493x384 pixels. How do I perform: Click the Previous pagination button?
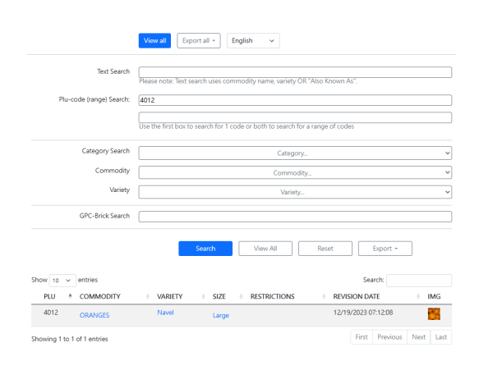click(389, 337)
